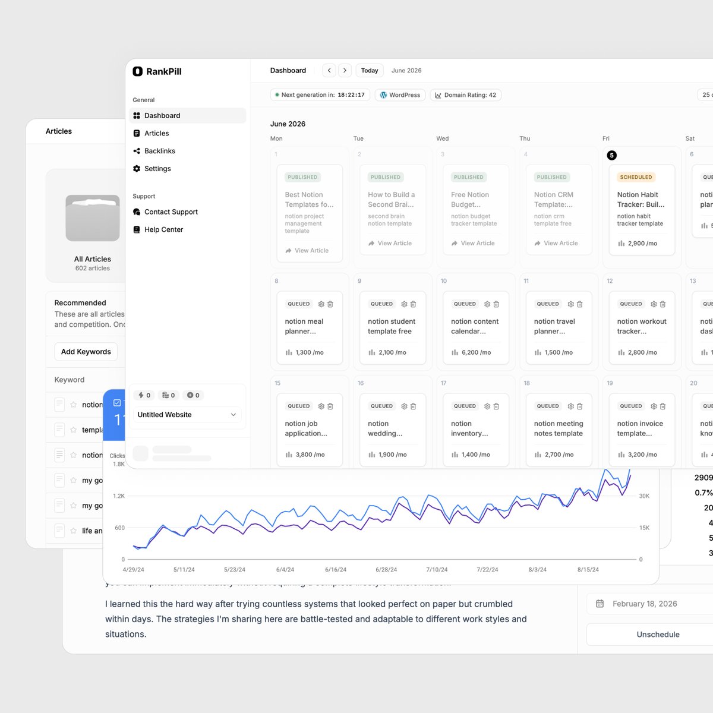View Article for Best Notion Templates

pos(307,251)
